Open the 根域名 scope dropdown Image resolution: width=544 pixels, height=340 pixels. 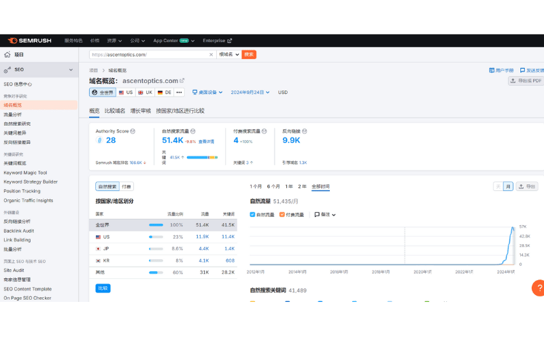click(x=229, y=54)
